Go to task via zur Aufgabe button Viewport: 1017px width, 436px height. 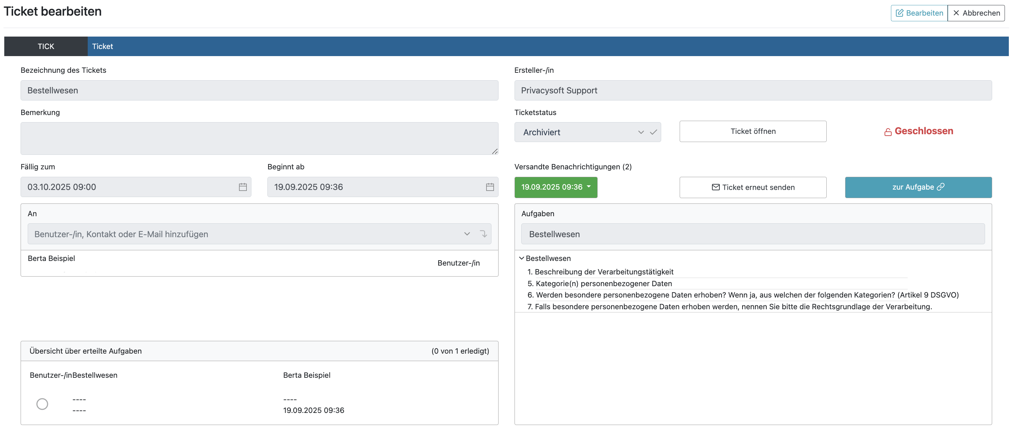pyautogui.click(x=918, y=187)
